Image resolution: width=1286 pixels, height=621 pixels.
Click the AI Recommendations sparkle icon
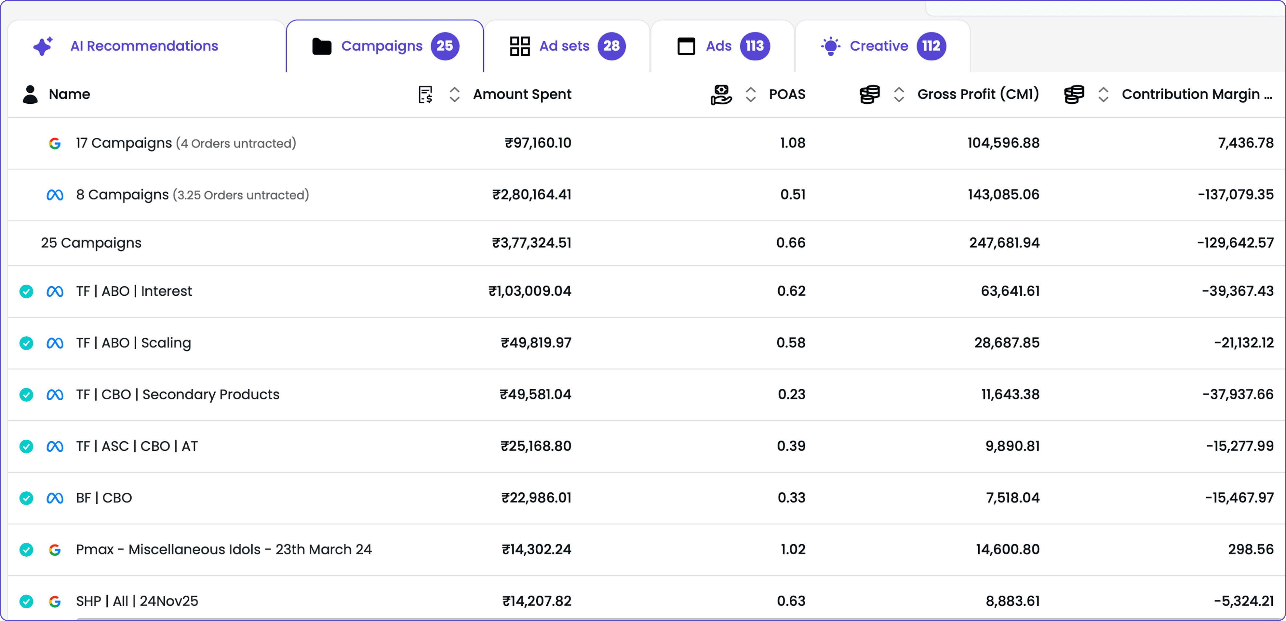pos(43,46)
